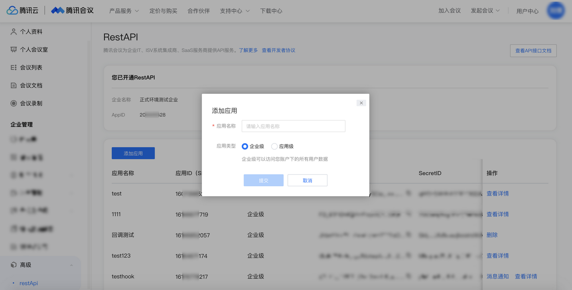The image size is (572, 290).
Task: Click 消息通知 for the testhook row
Action: tap(497, 276)
